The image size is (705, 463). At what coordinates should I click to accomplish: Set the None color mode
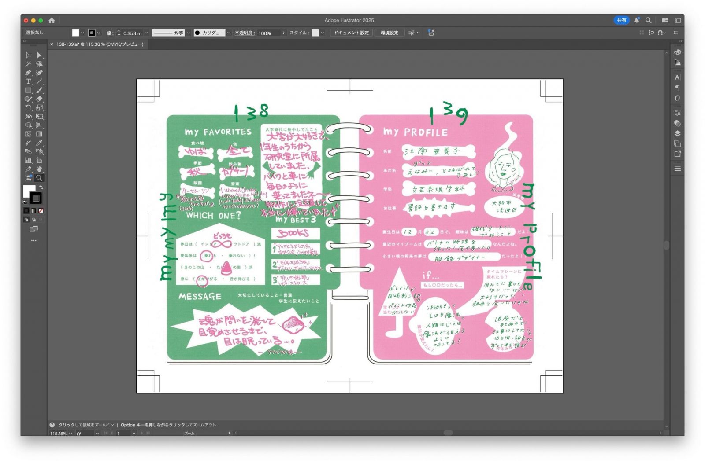41,211
